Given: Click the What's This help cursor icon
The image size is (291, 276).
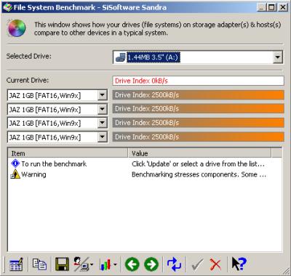Looking at the screenshot, I should coord(239,264).
